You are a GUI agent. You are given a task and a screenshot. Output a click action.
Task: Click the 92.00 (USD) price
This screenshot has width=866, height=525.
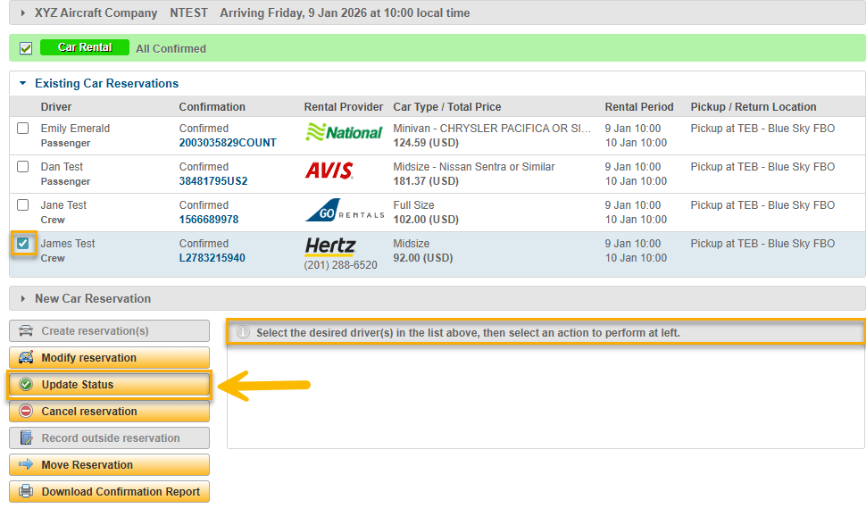click(x=423, y=258)
